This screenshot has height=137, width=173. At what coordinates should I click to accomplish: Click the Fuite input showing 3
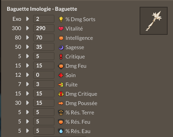click(x=44, y=84)
